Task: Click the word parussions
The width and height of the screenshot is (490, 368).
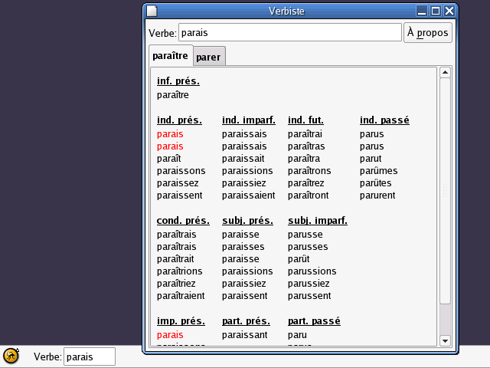Action: (x=312, y=271)
